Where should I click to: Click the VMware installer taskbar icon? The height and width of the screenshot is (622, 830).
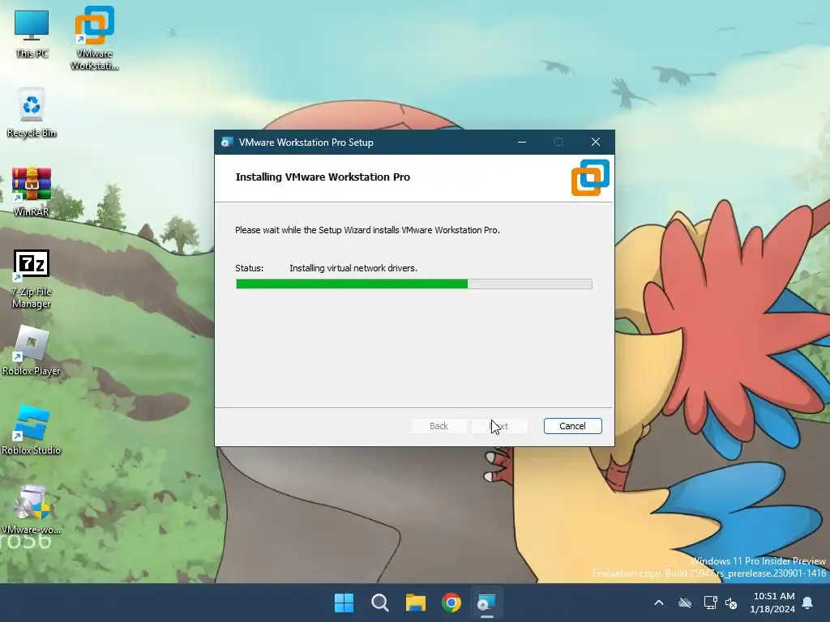coord(486,603)
